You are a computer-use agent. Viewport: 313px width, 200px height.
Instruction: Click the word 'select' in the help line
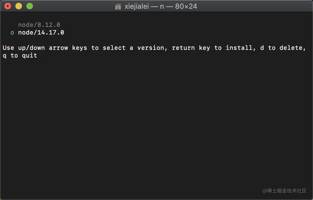point(114,48)
